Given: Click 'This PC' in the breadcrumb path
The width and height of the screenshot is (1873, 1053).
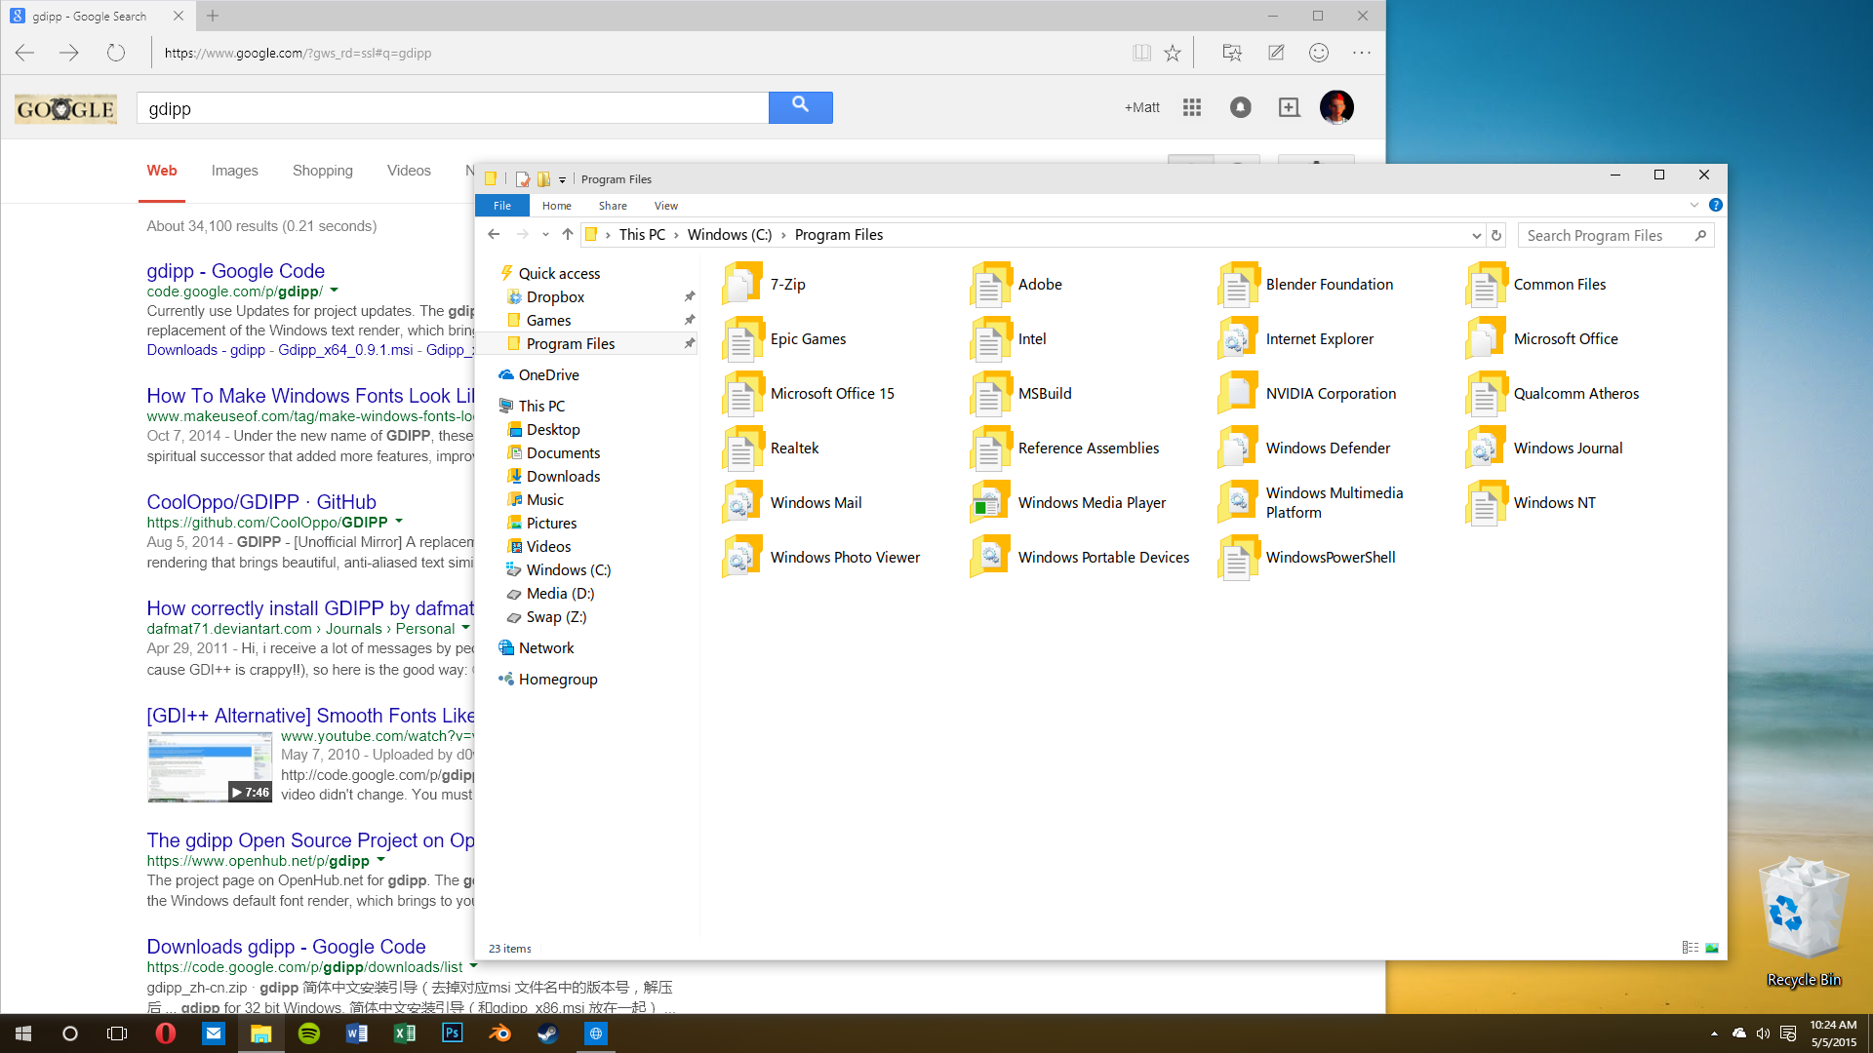Looking at the screenshot, I should [x=642, y=235].
